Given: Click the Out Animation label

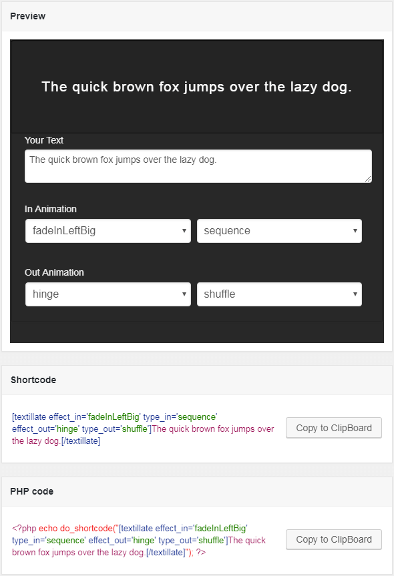Looking at the screenshot, I should (x=54, y=272).
